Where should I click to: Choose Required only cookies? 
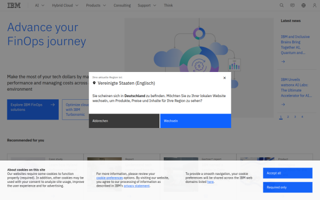[287, 187]
